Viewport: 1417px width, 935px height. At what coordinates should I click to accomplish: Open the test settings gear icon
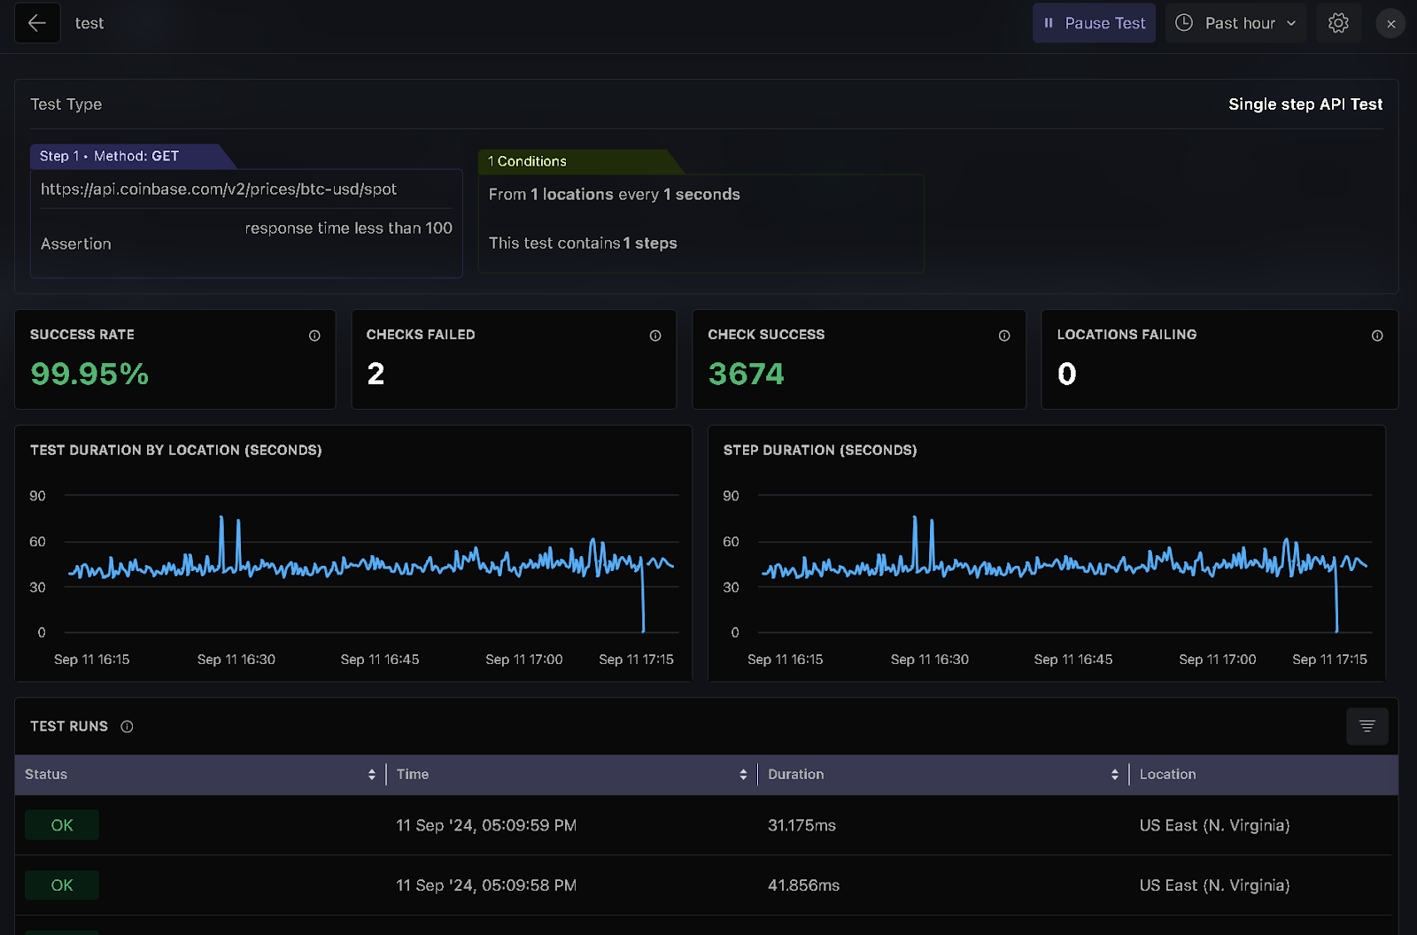(x=1338, y=23)
